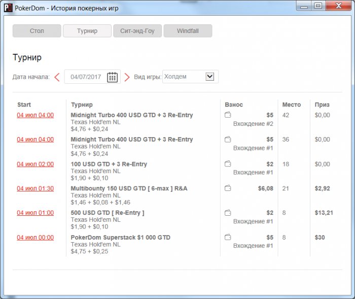
Task: Open the 04 июл 01:00 tournament link
Action: click(35, 213)
